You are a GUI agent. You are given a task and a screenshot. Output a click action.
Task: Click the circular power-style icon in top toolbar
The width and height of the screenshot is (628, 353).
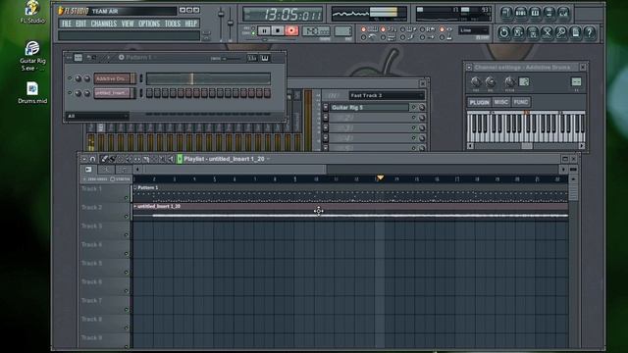tap(503, 32)
